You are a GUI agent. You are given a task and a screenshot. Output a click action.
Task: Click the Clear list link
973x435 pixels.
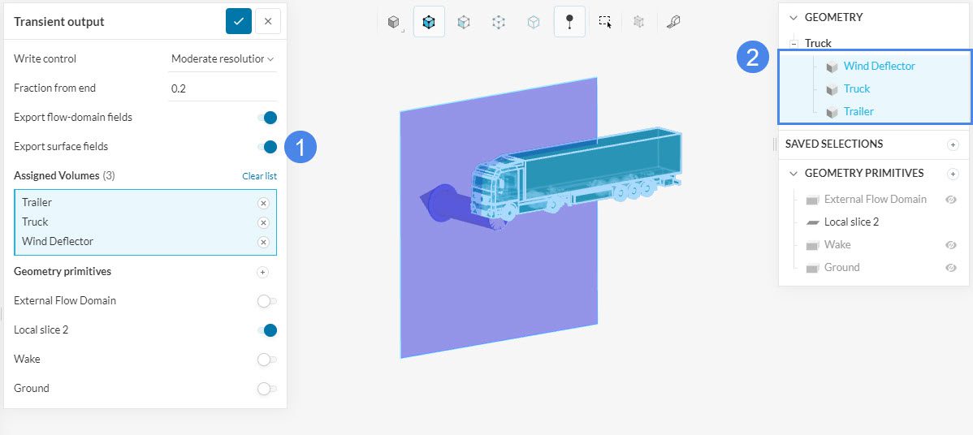point(259,176)
